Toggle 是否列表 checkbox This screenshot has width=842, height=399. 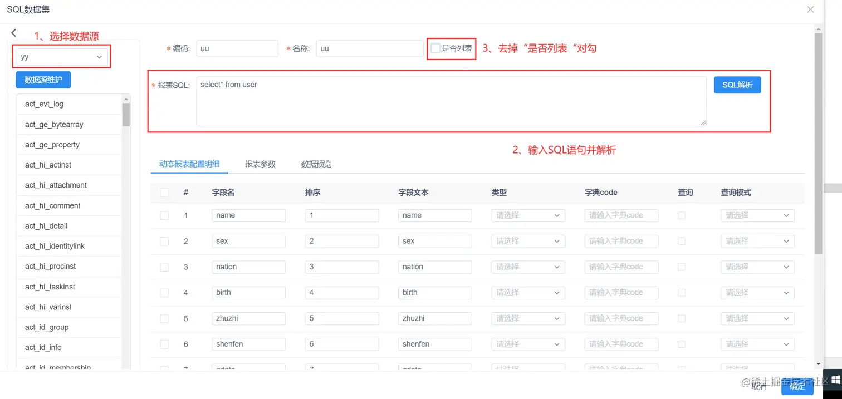point(435,48)
